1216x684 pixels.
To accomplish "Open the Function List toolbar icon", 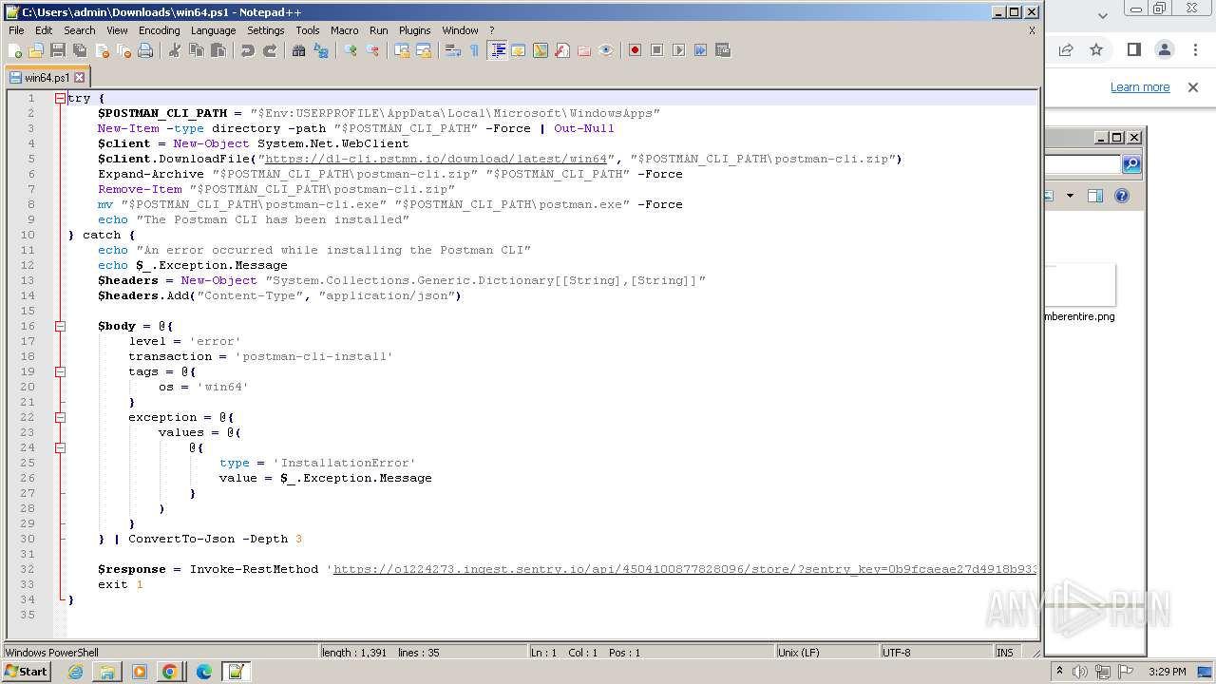I will click(x=561, y=50).
